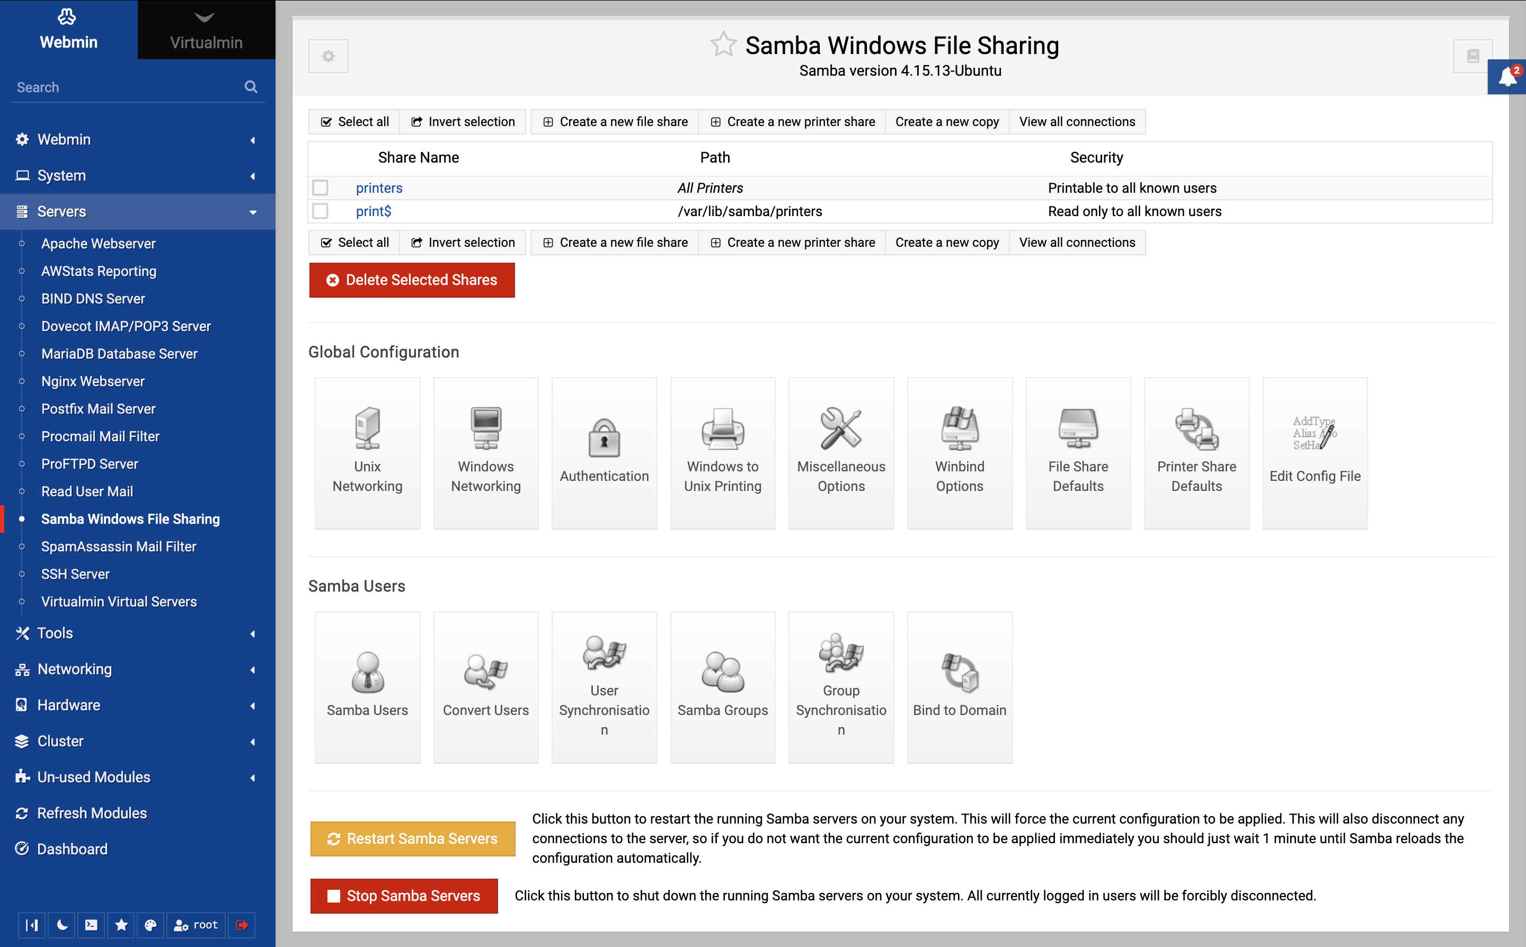
Task: Open the documentation icon at top right
Action: 1473,56
